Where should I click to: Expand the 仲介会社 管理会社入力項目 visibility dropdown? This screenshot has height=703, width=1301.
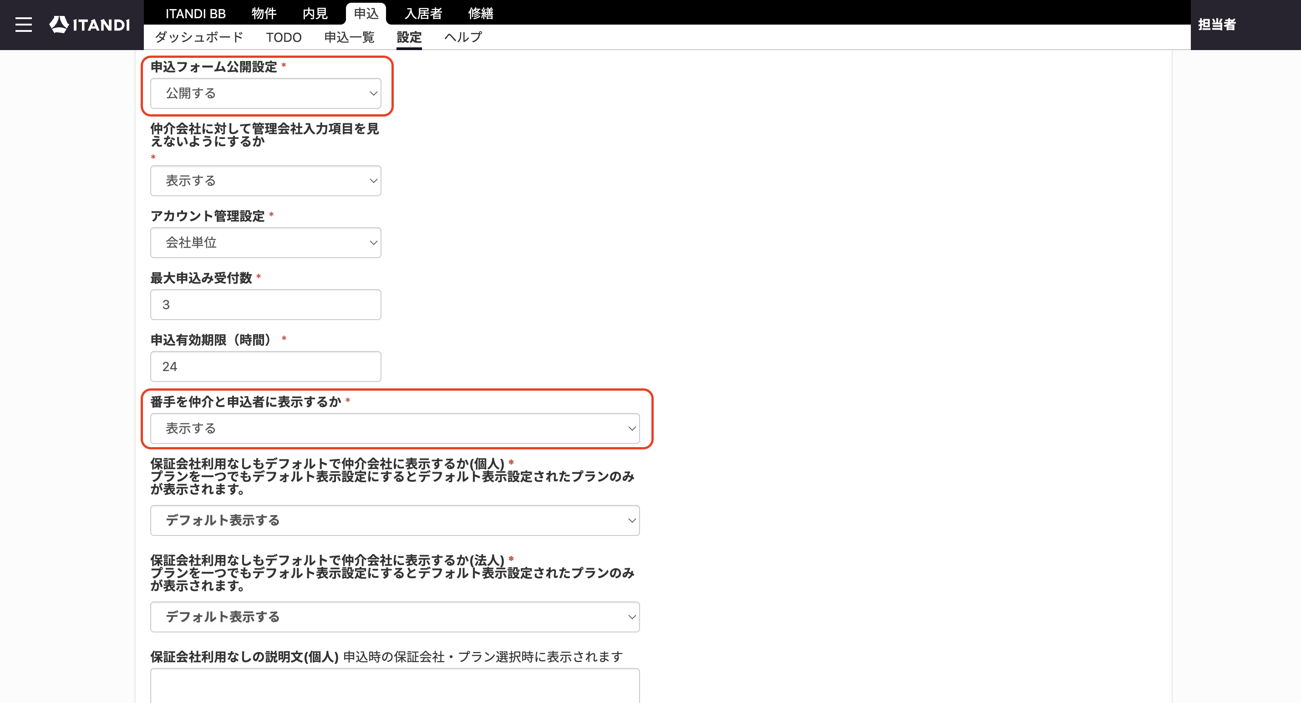[x=266, y=181]
